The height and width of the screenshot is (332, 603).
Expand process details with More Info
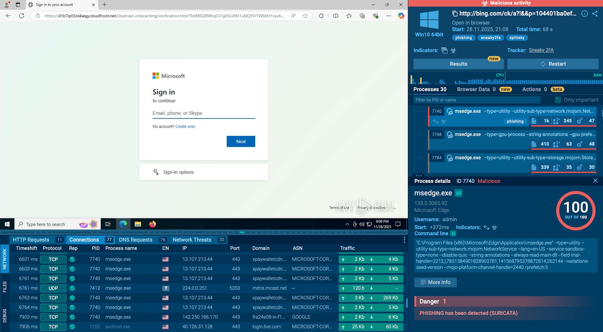click(x=436, y=282)
